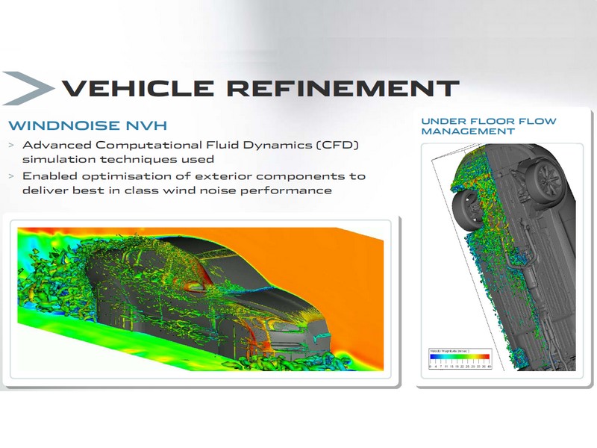
Task: Open the car wind noise CFD image
Action: tap(201, 299)
